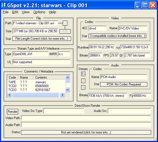Click the browse '...' button beside Path
The width and height of the screenshot is (158, 142).
[65, 23]
